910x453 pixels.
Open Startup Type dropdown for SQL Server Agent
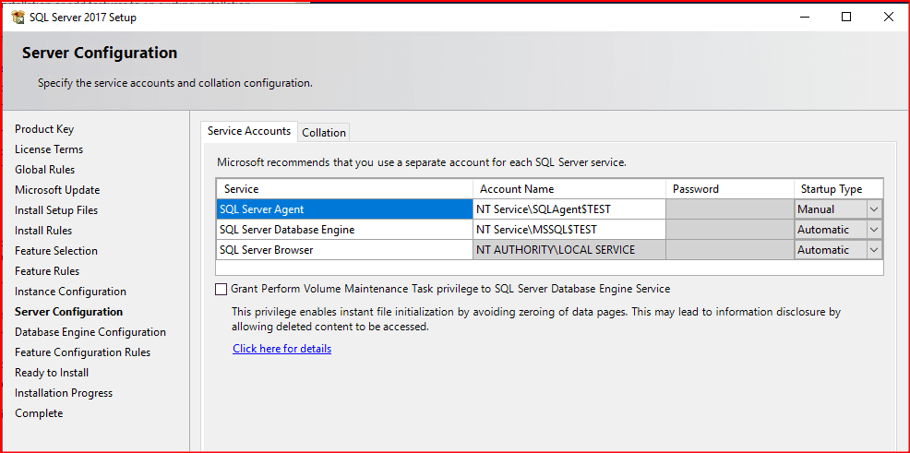pyautogui.click(x=873, y=209)
